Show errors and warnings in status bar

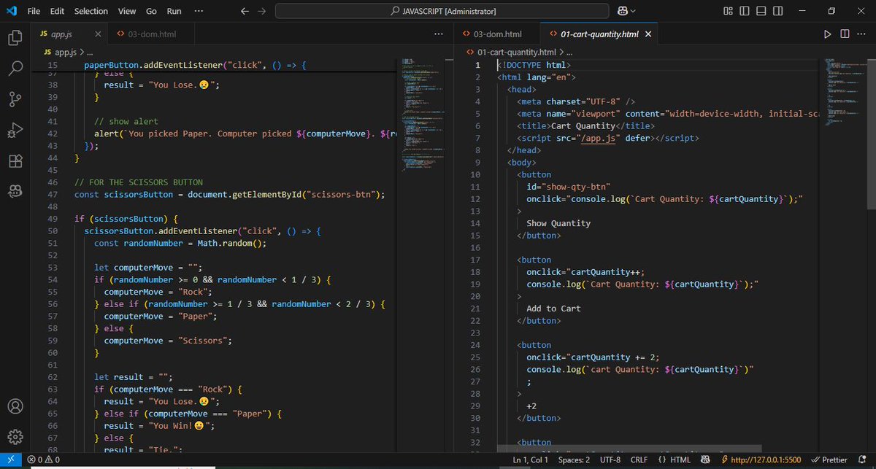[43, 460]
